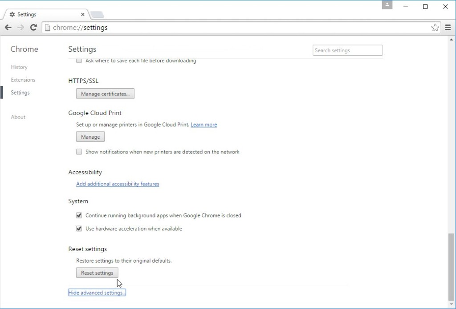Viewport: 456px width, 309px height.
Task: Open Add additional accessibility features link
Action: 118,184
